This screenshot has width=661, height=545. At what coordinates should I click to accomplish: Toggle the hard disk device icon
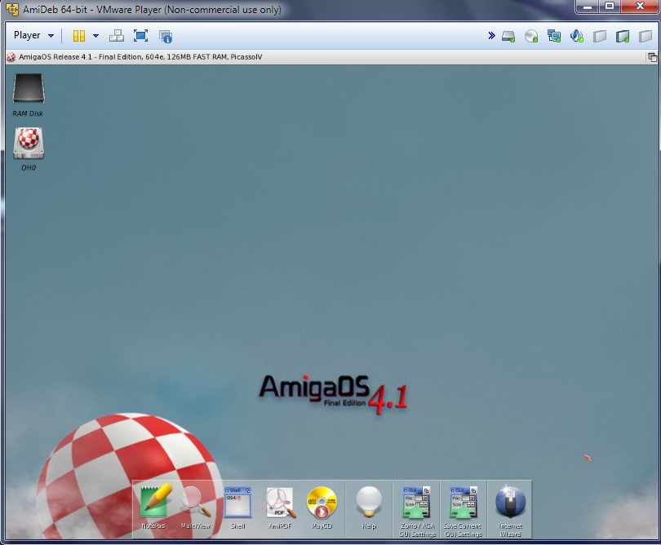click(508, 36)
